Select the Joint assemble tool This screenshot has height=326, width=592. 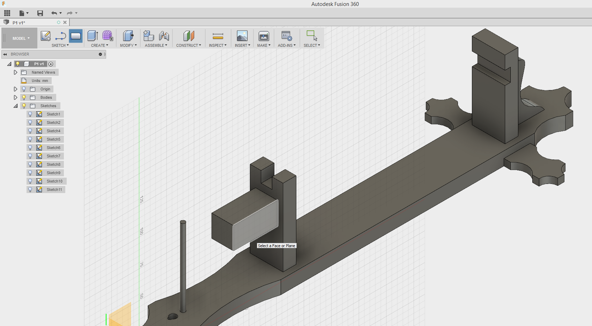point(164,36)
